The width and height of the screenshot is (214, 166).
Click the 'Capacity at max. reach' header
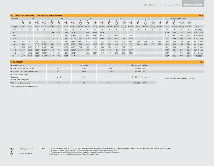coord(178,18)
